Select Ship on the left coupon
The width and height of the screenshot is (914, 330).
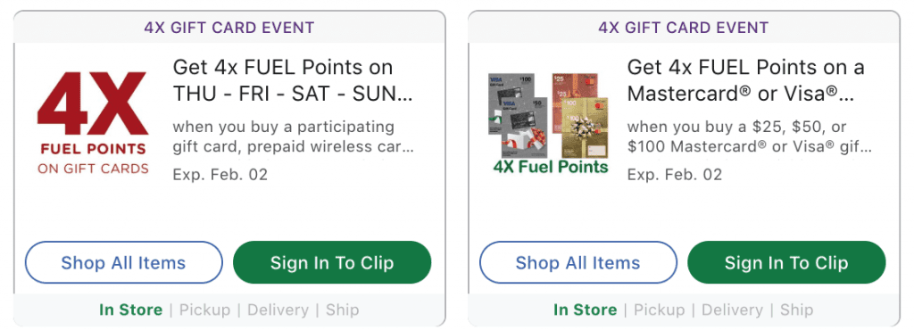point(342,309)
